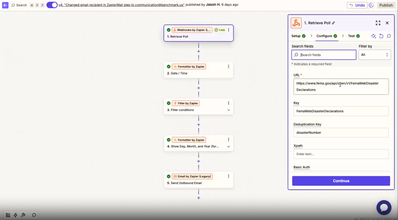Click the Continue button

341,181
